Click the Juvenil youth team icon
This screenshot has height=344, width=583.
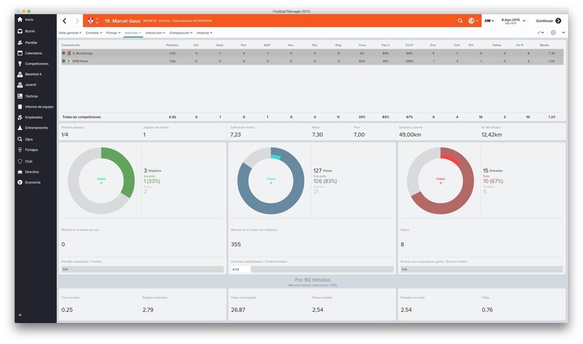point(20,85)
